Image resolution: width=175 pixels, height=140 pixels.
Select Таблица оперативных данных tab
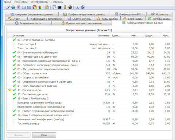click(142, 23)
